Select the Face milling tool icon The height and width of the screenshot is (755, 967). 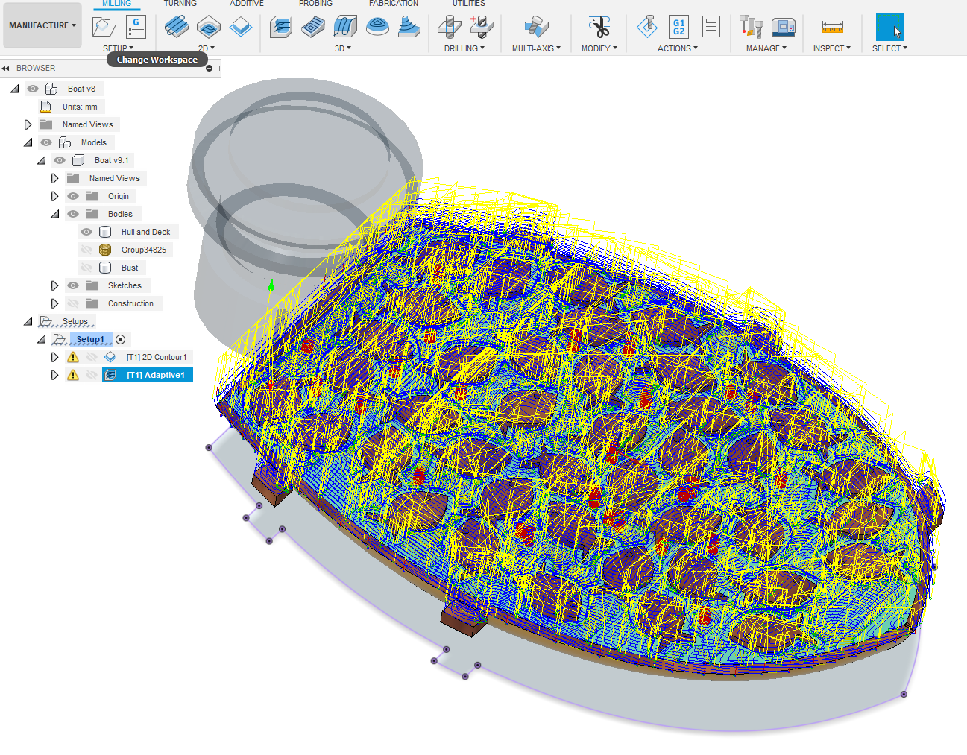tap(241, 28)
